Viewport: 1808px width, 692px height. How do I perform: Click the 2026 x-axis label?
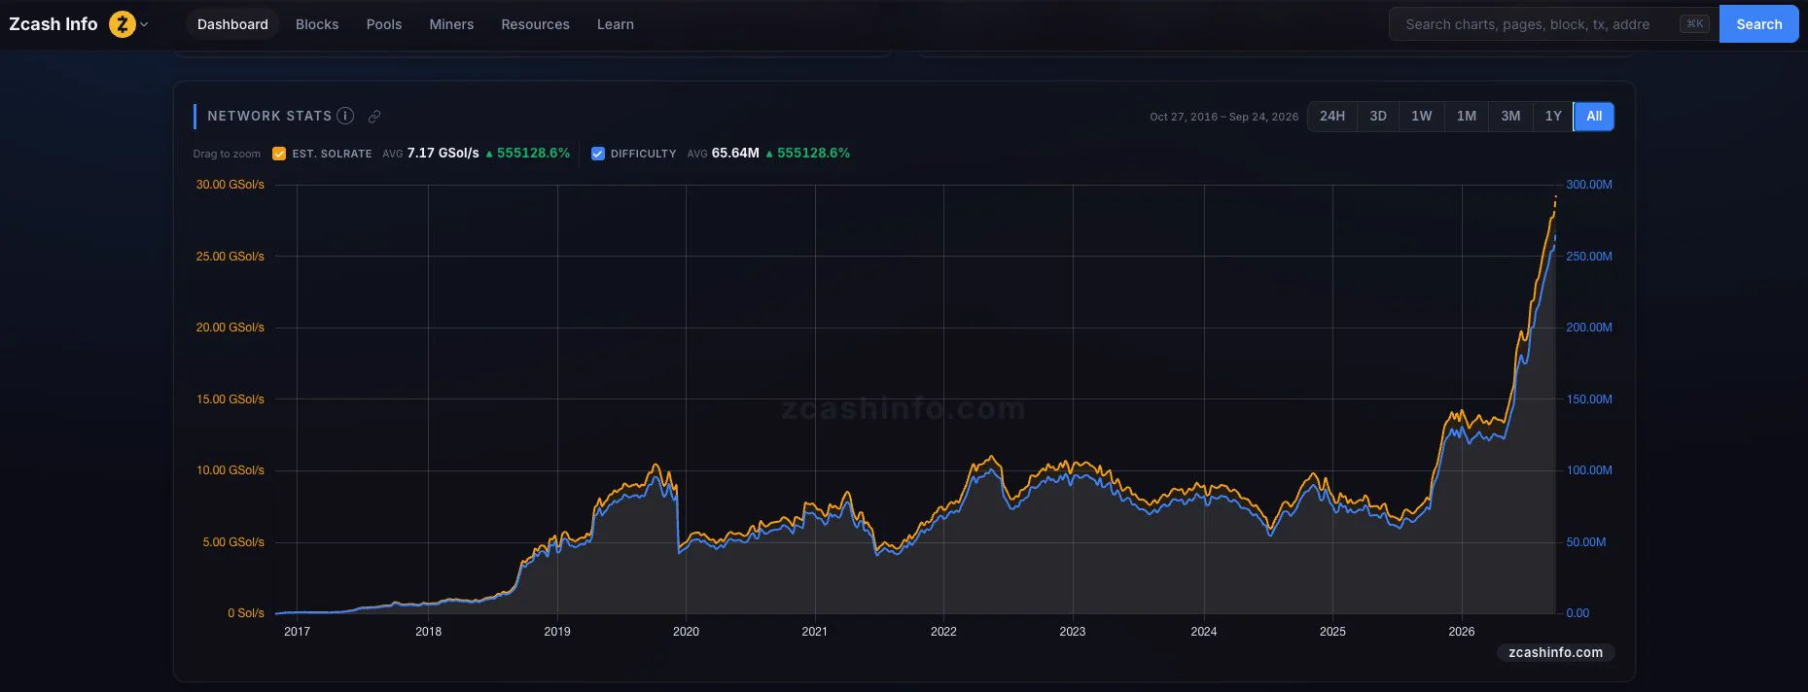tap(1462, 632)
